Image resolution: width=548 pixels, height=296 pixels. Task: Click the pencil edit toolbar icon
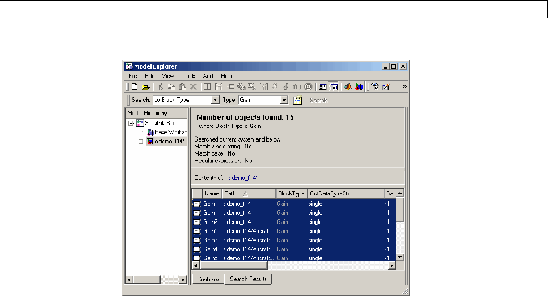(386, 87)
